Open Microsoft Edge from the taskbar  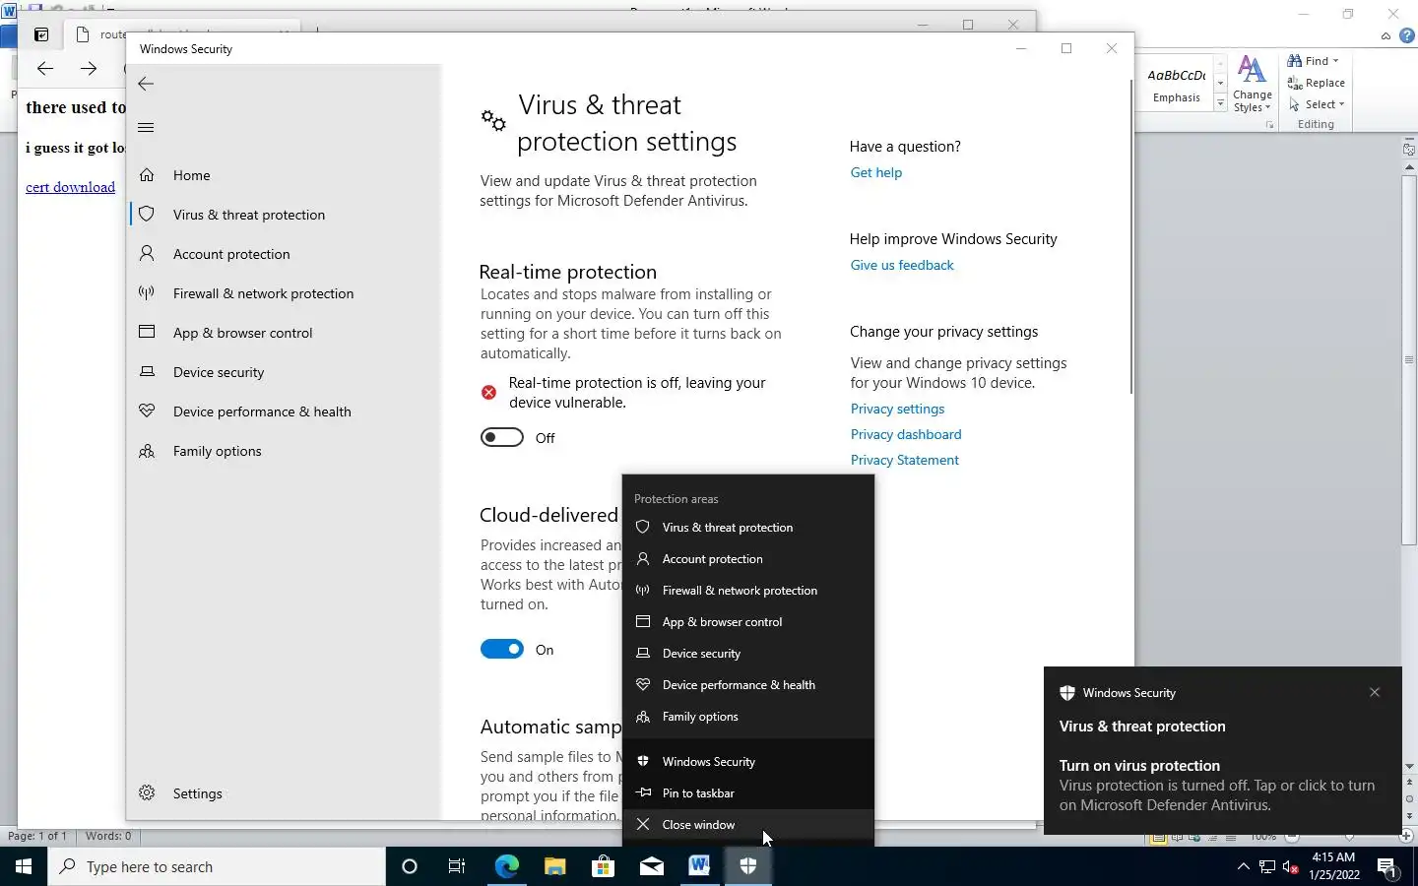(506, 866)
